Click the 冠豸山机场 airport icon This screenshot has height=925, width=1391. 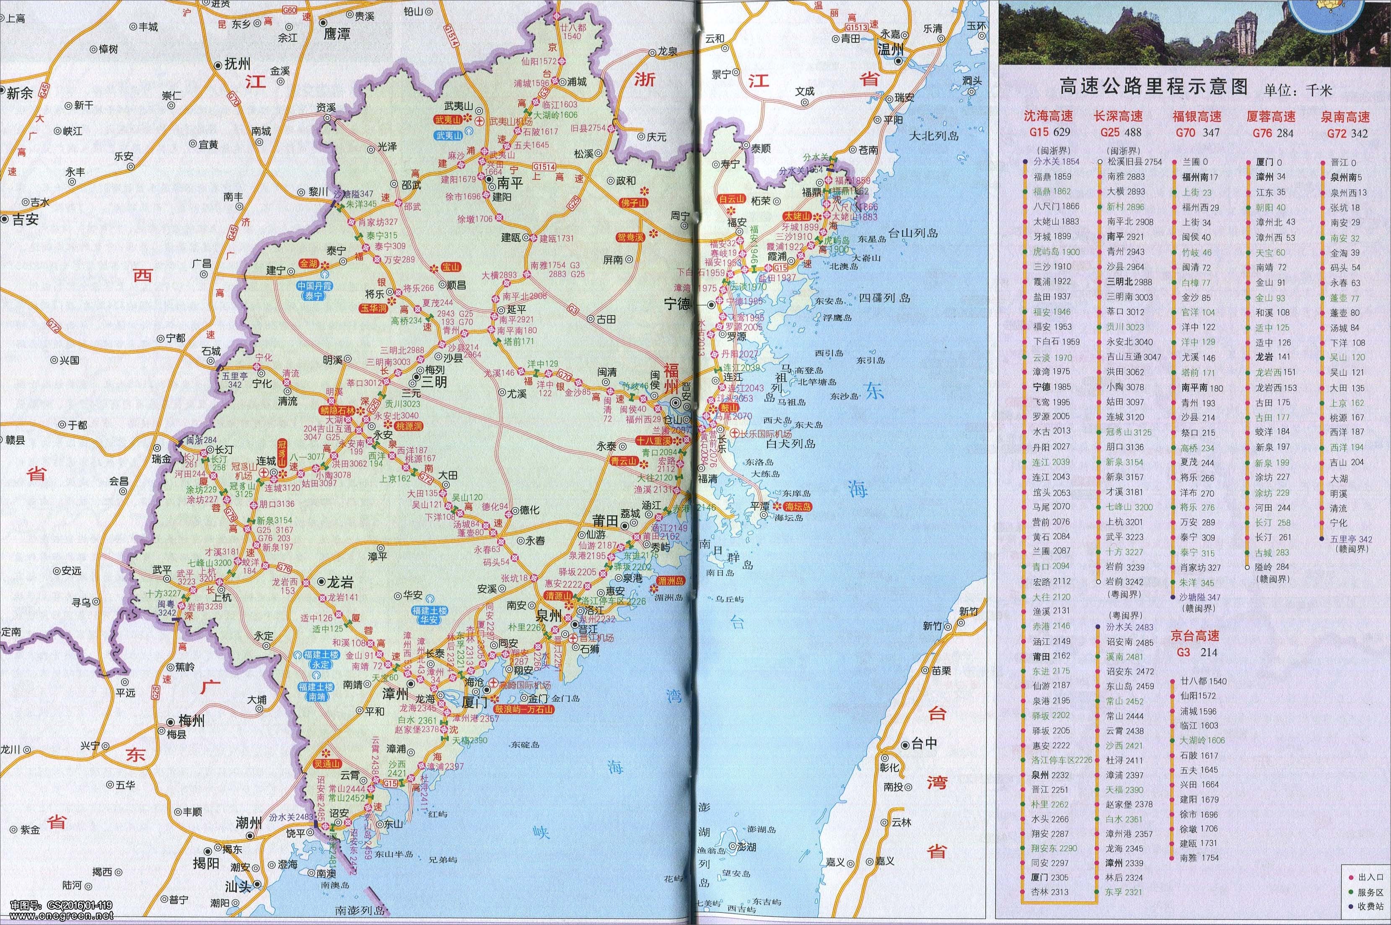pyautogui.click(x=264, y=473)
